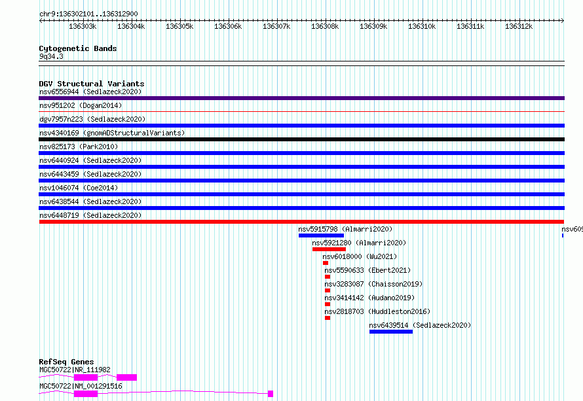
Task: Select the nsv6440924 (Sedlazeck2020) label
Action: point(90,160)
